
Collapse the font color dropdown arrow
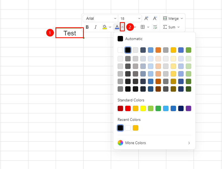(x=122, y=27)
